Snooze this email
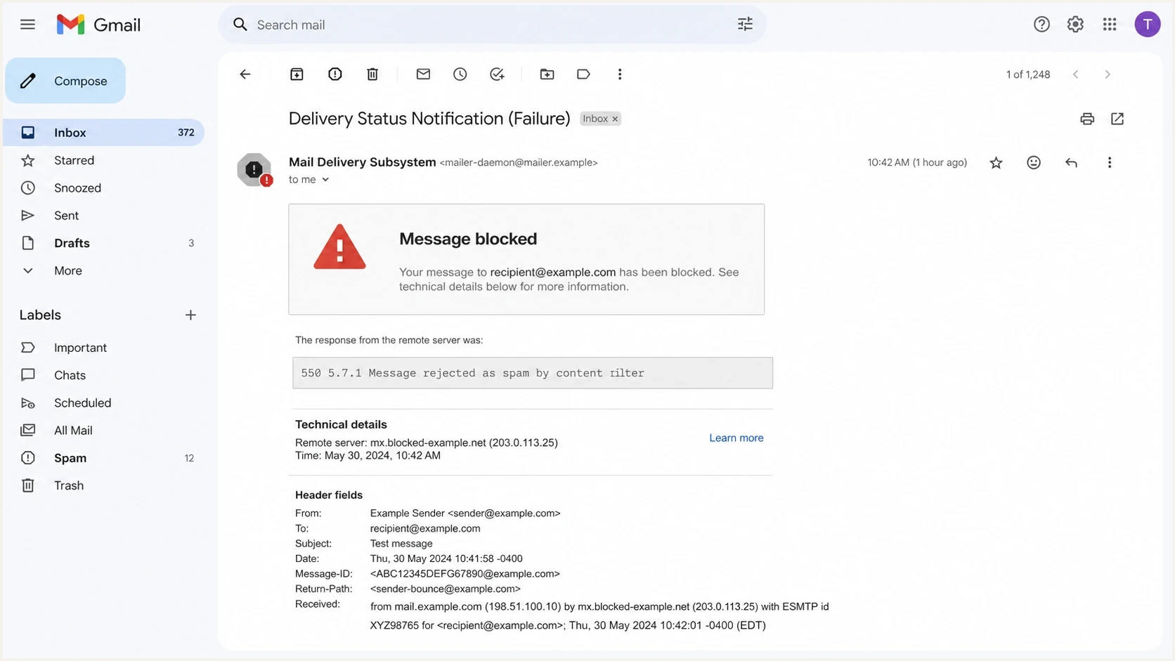Image resolution: width=1175 pixels, height=661 pixels. tap(460, 74)
